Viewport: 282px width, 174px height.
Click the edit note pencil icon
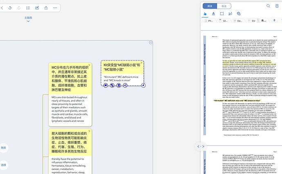(37, 8)
